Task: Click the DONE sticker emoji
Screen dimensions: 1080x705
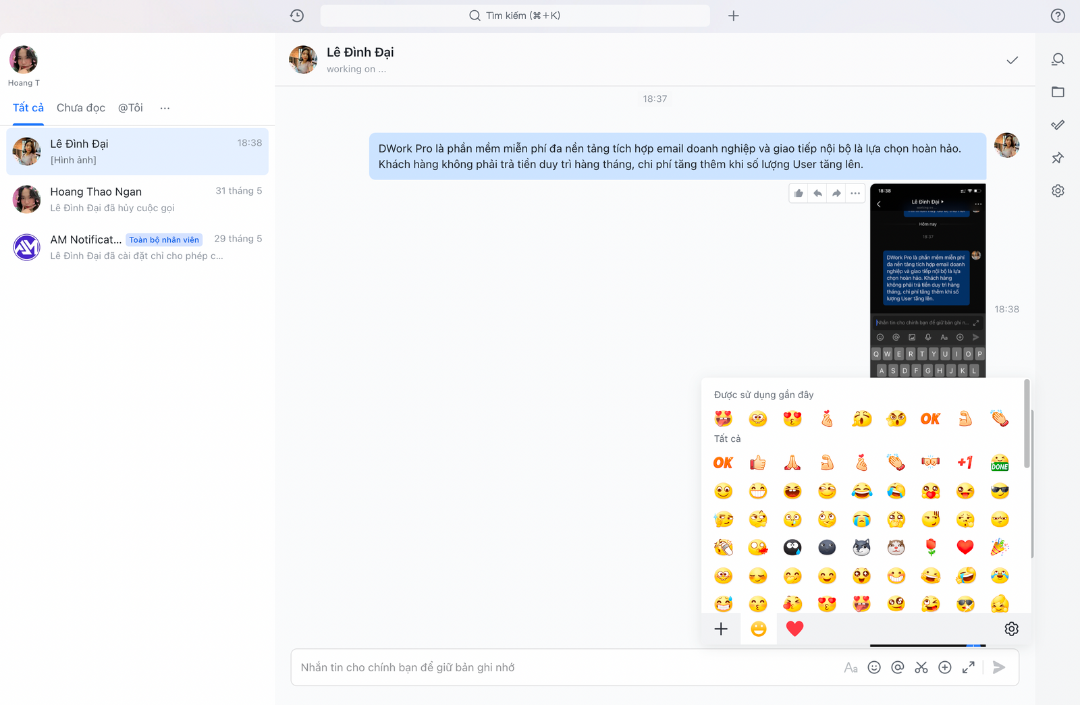Action: coord(999,463)
